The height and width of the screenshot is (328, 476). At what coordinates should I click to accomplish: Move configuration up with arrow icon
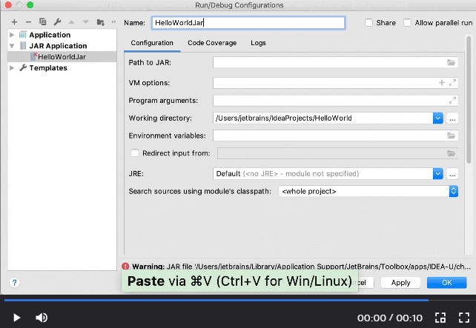[72, 22]
